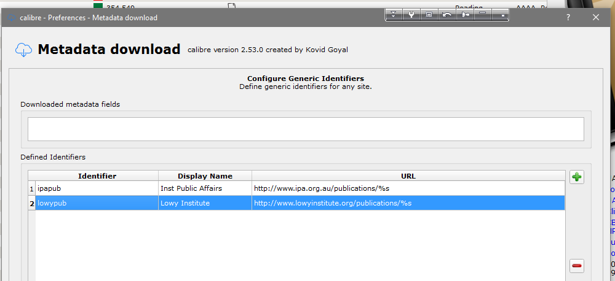Click the small cloud icon in title bar
Viewport: 615px width, 281px height.
coord(11,18)
